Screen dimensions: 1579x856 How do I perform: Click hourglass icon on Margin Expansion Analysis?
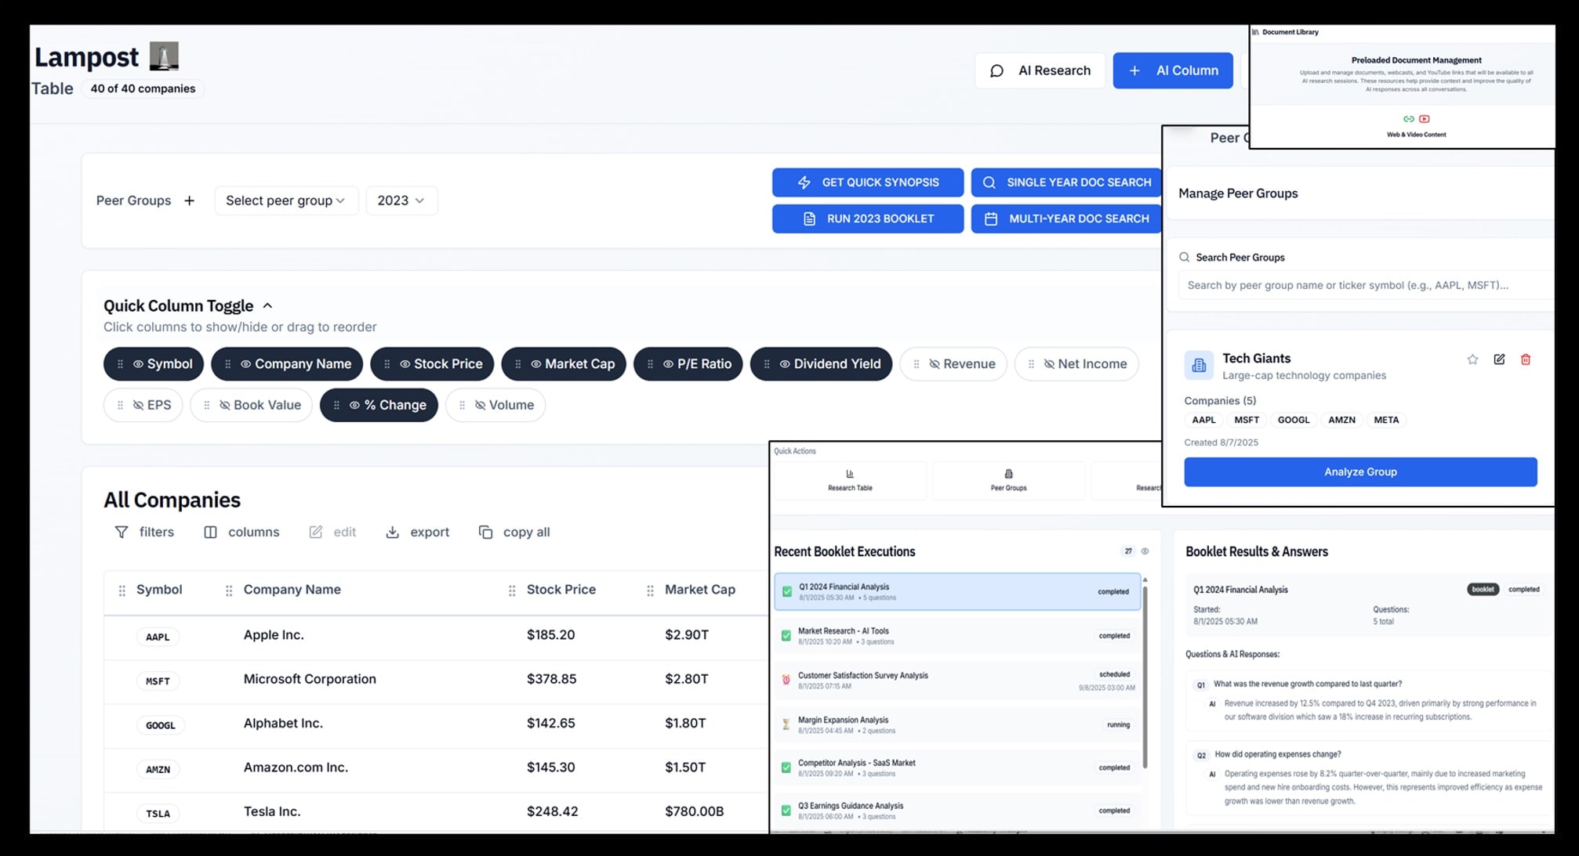[x=786, y=724]
